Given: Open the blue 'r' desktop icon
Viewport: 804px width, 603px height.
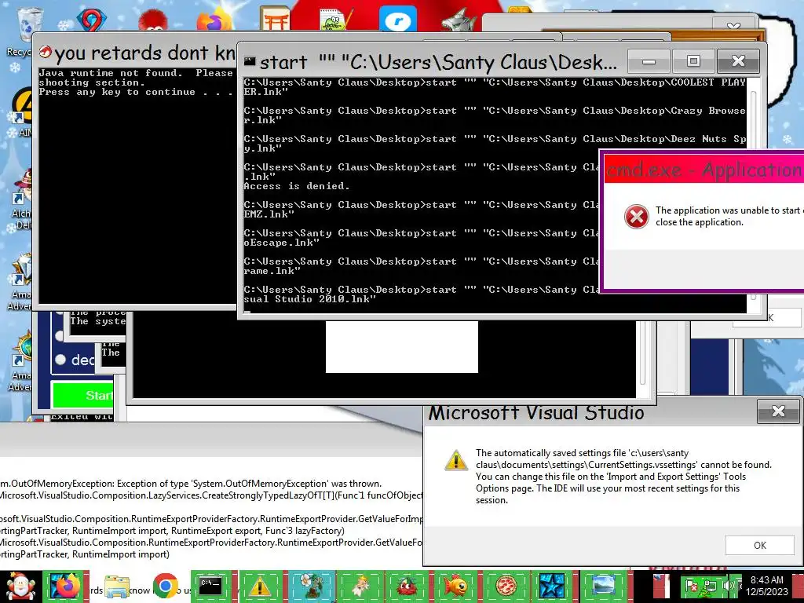Looking at the screenshot, I should (398, 20).
